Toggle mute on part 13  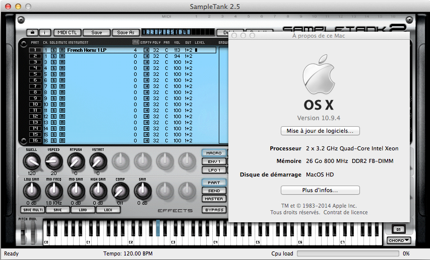tap(62, 122)
